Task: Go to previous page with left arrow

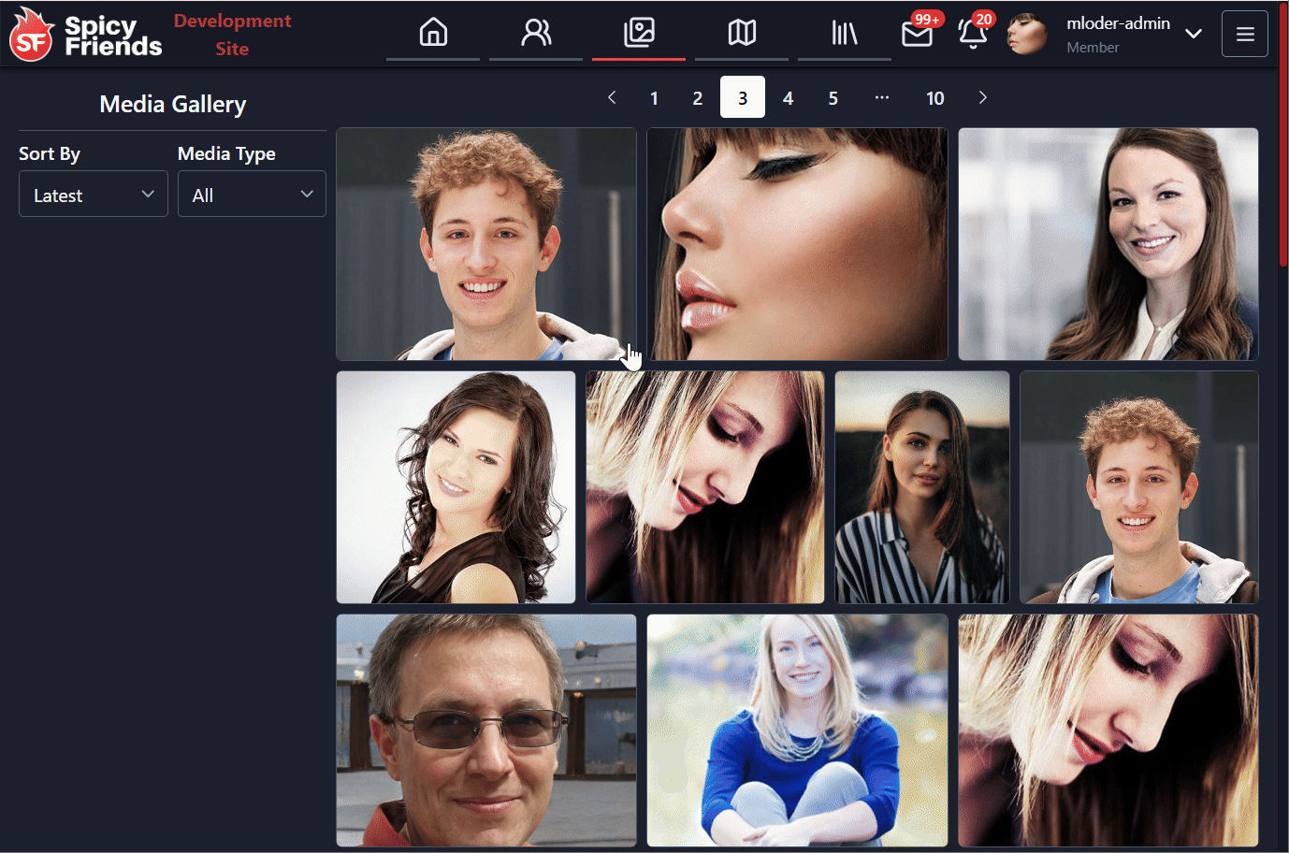Action: click(x=612, y=97)
